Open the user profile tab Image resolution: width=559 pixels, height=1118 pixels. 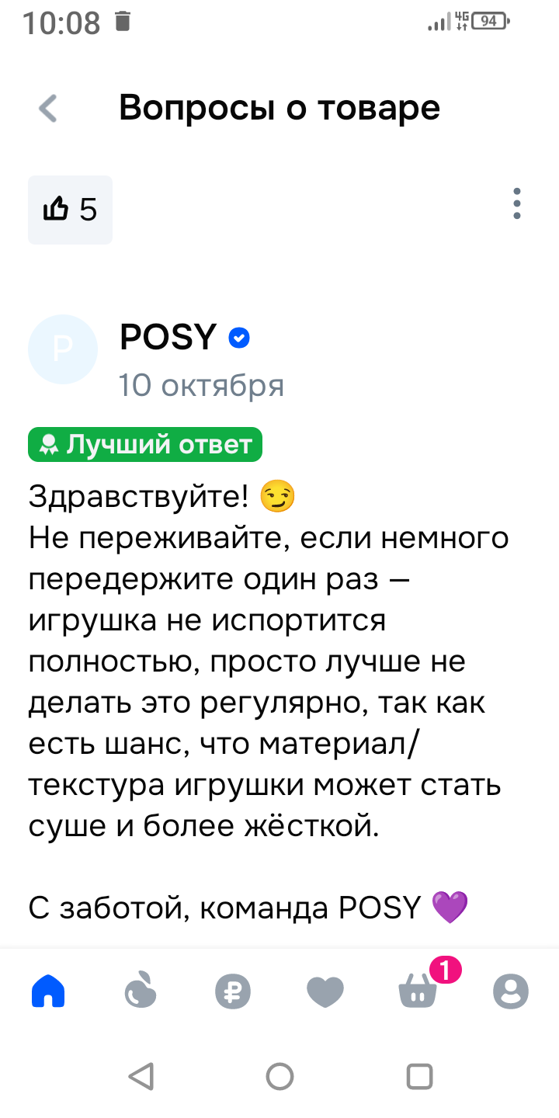pos(511,991)
